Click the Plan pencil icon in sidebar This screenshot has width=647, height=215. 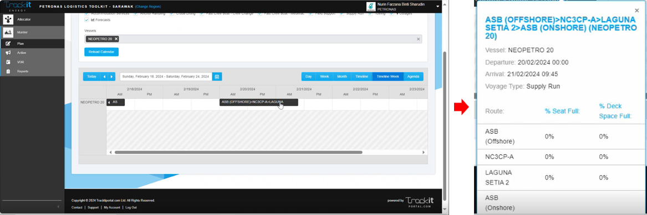point(8,43)
